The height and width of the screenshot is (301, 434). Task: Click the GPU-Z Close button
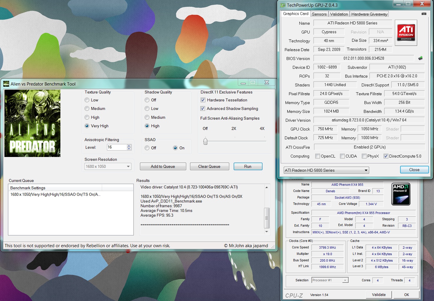pos(414,170)
